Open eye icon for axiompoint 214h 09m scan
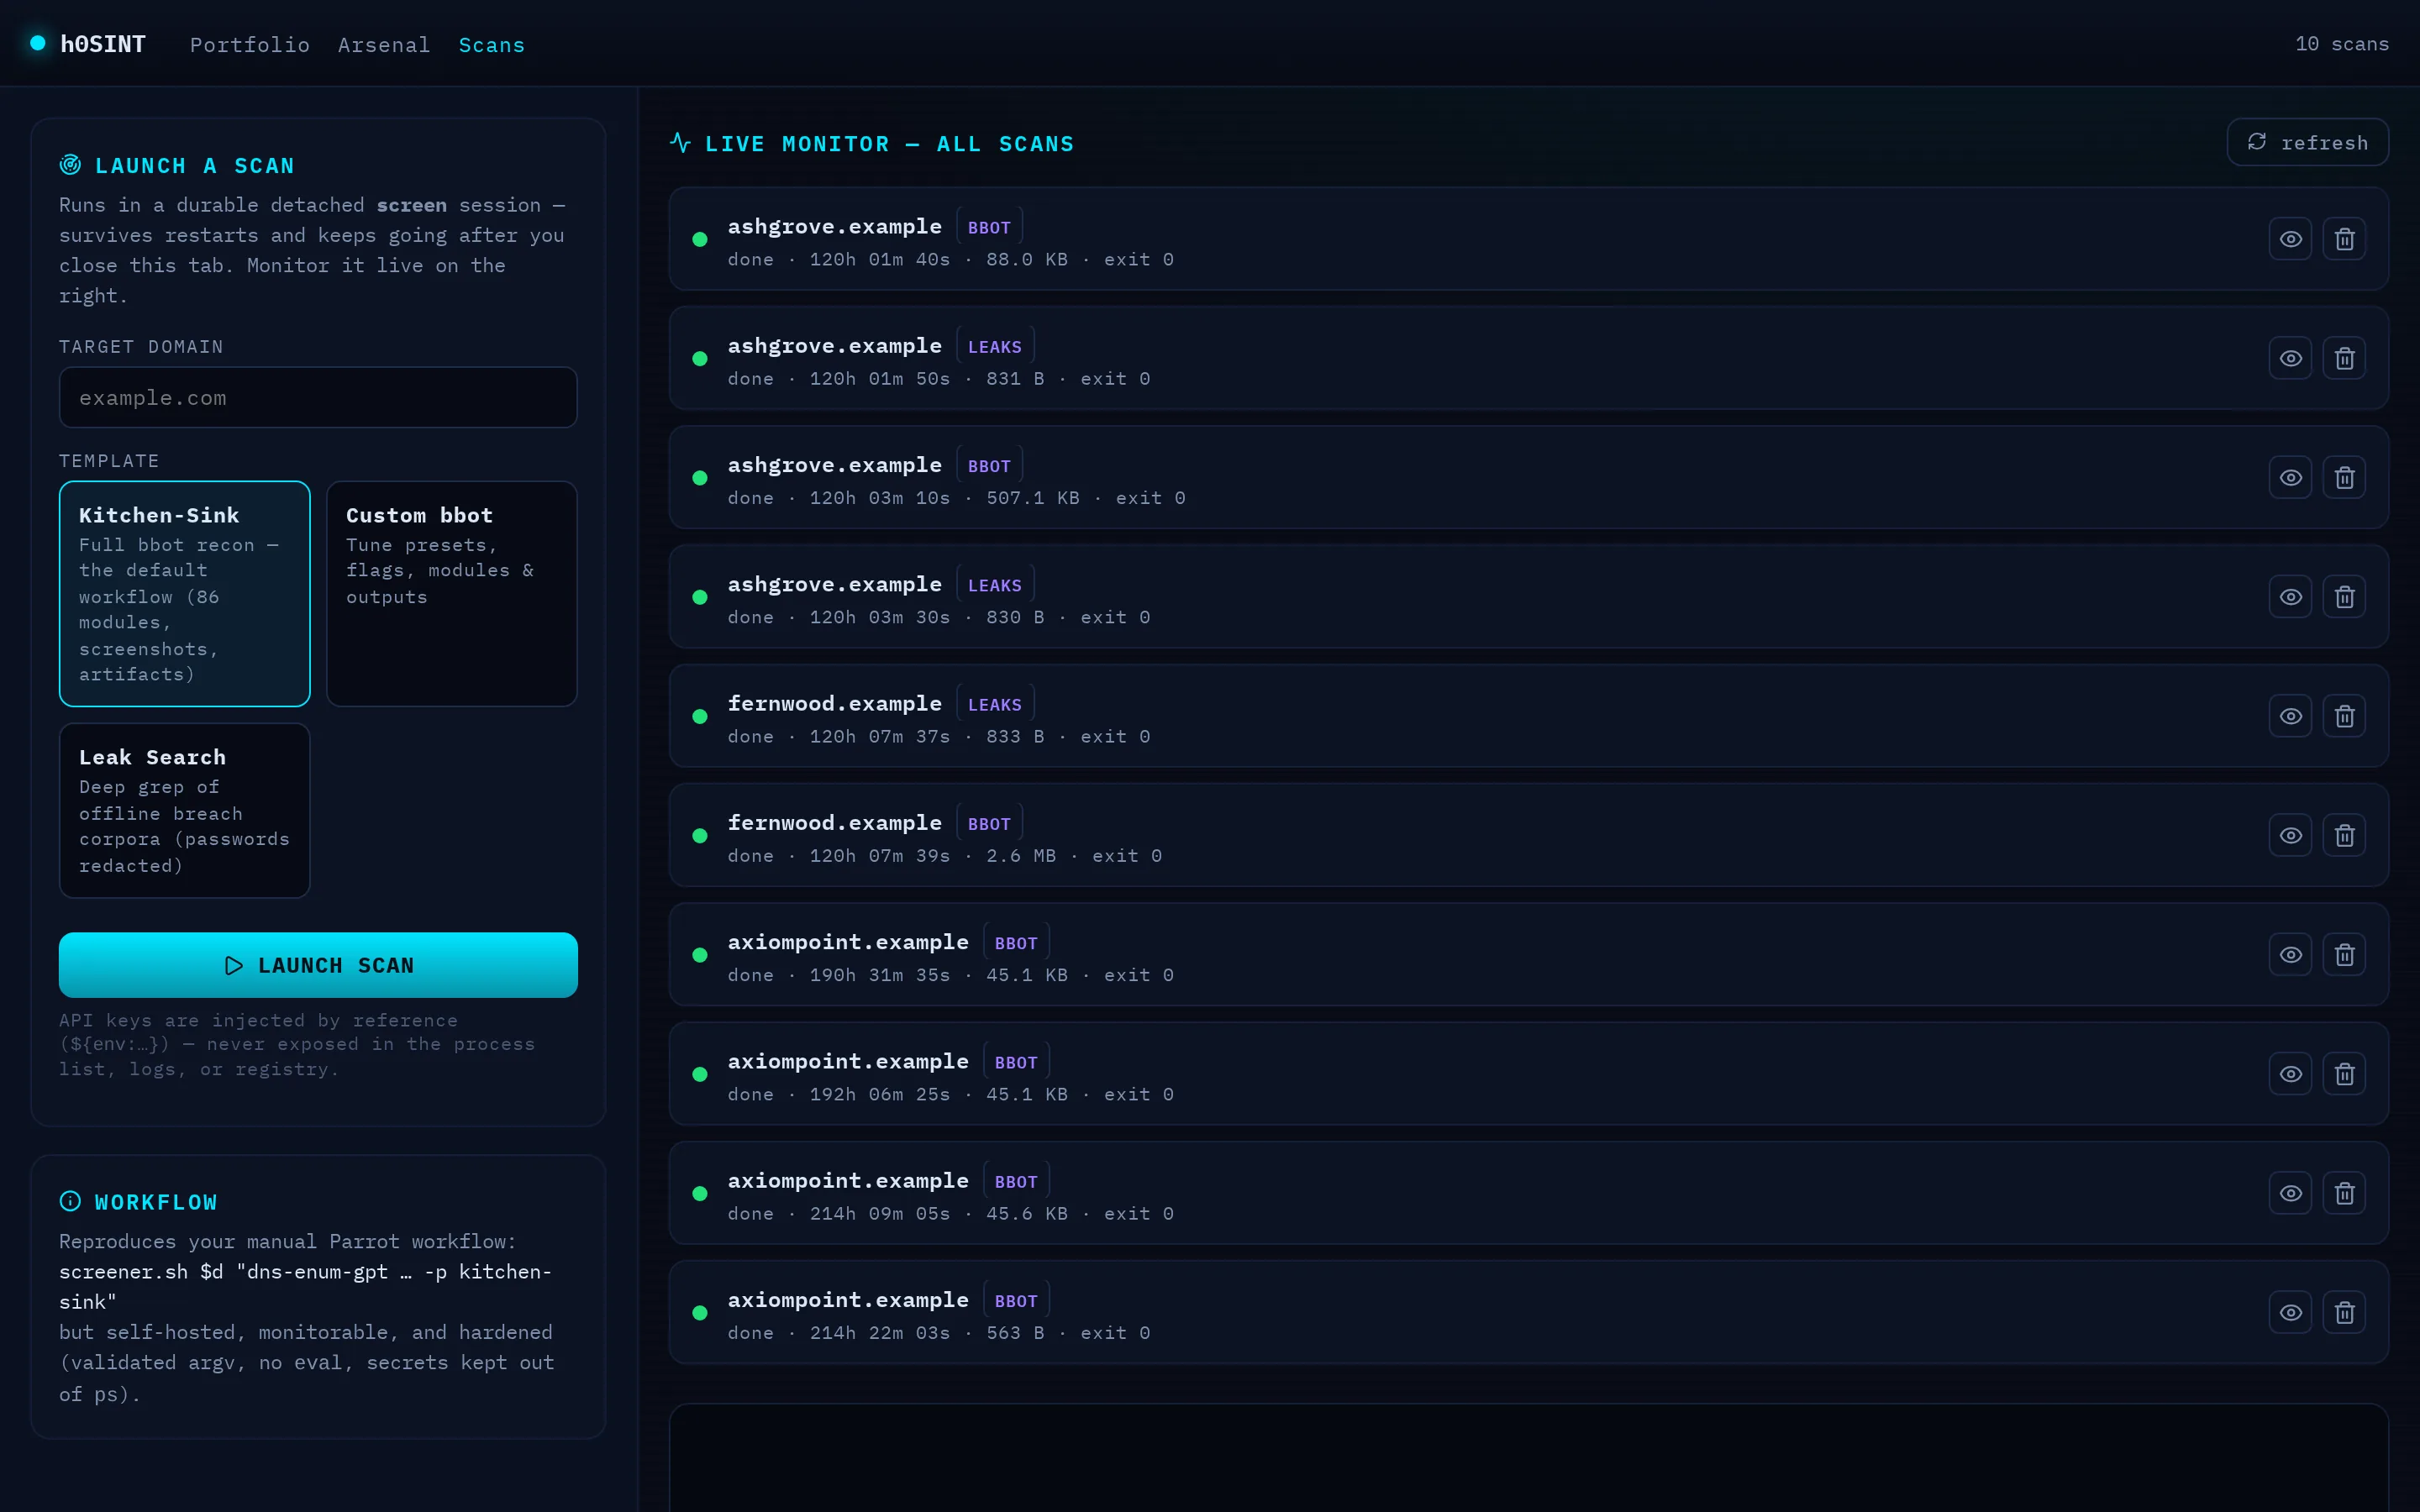Image resolution: width=2420 pixels, height=1512 pixels. 2290,1193
